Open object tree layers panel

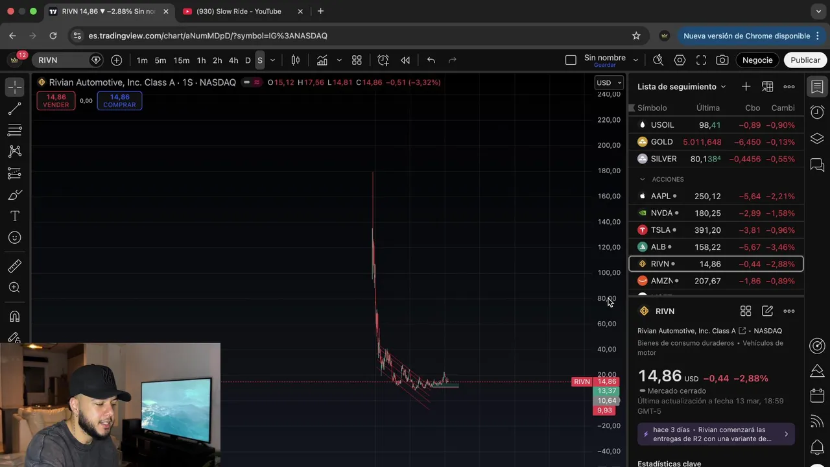818,139
